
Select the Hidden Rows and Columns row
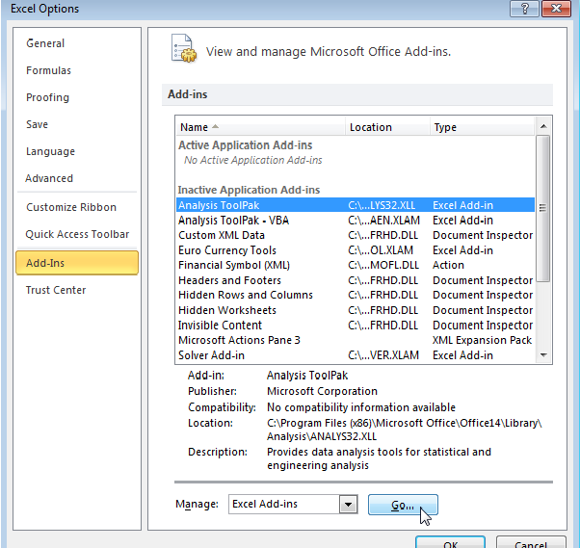[x=356, y=295]
